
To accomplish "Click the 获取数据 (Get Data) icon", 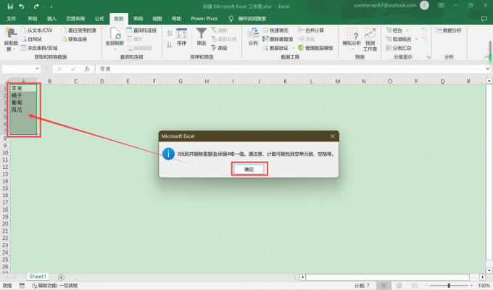I will [x=11, y=36].
